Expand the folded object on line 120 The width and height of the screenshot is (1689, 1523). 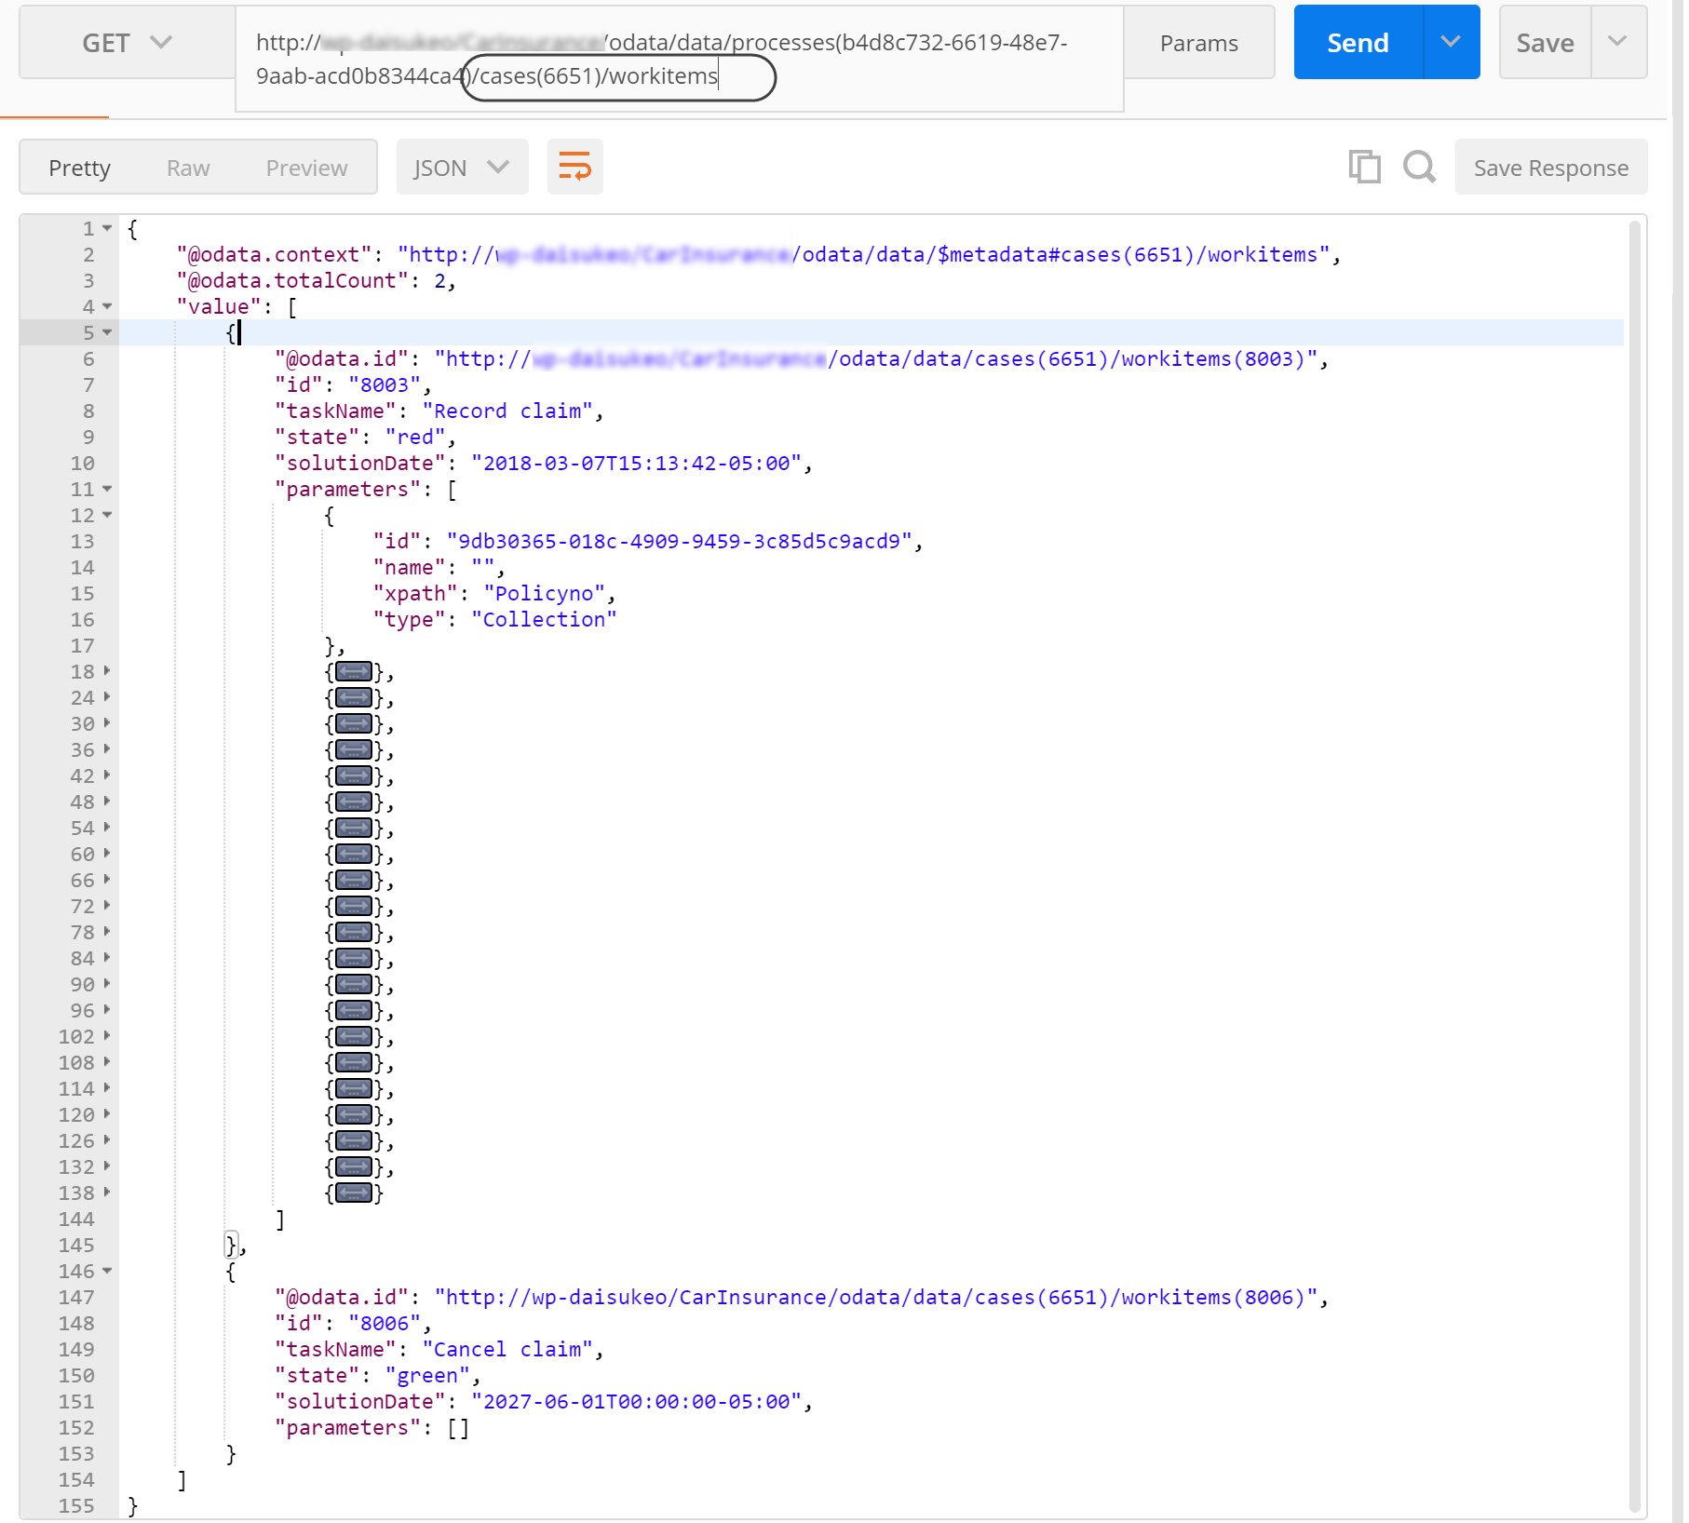coord(354,1115)
